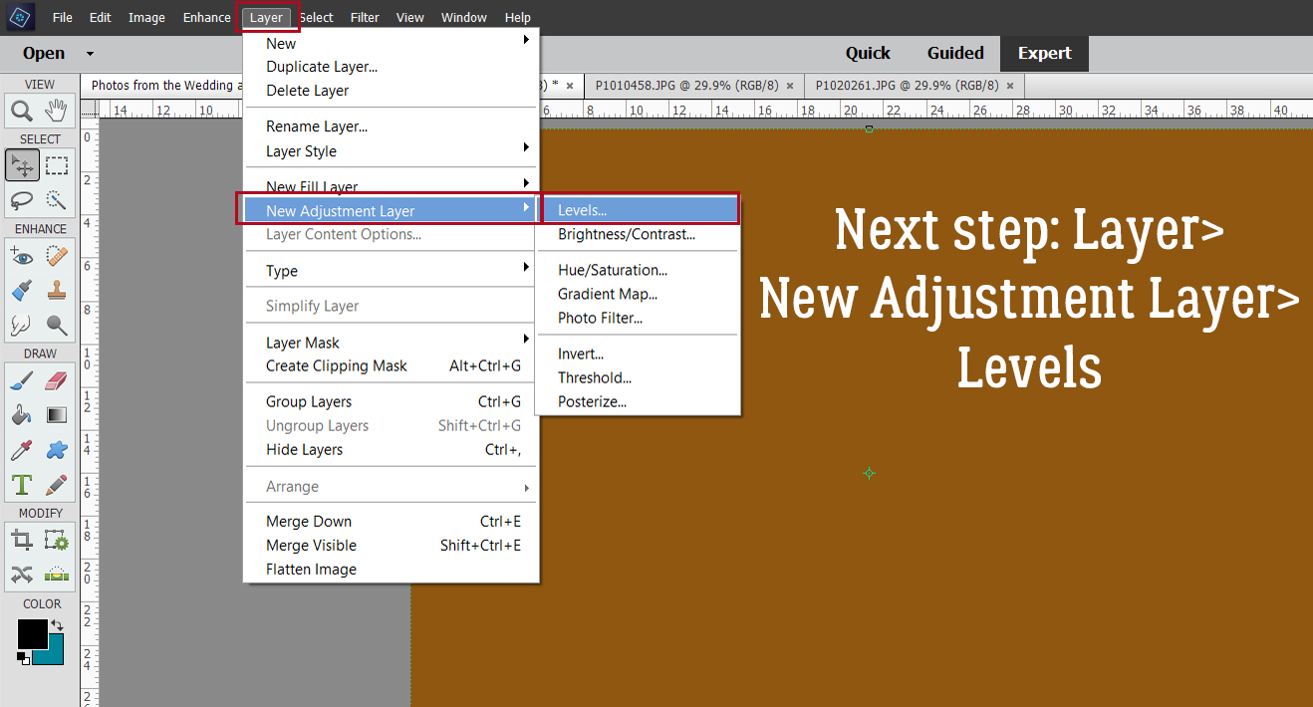Open the Edit menu
Viewport: 1313px width, 707px height.
click(100, 18)
